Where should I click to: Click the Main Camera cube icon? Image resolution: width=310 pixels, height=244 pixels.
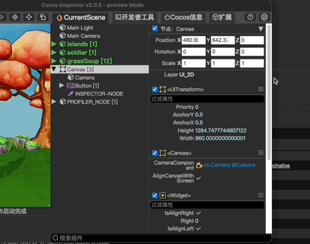click(x=63, y=36)
